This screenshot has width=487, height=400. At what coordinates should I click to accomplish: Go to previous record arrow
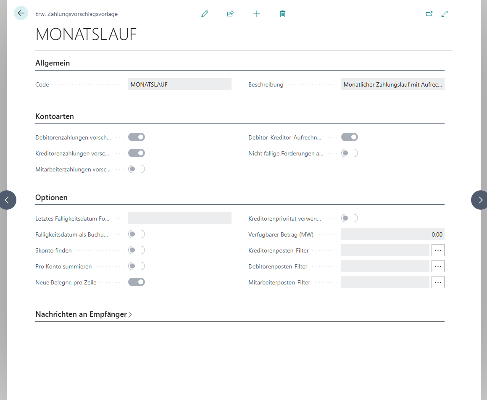click(7, 200)
